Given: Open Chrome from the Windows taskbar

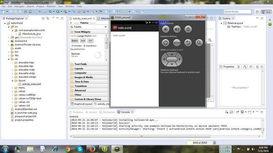Looking at the screenshot, I should tap(67, 149).
